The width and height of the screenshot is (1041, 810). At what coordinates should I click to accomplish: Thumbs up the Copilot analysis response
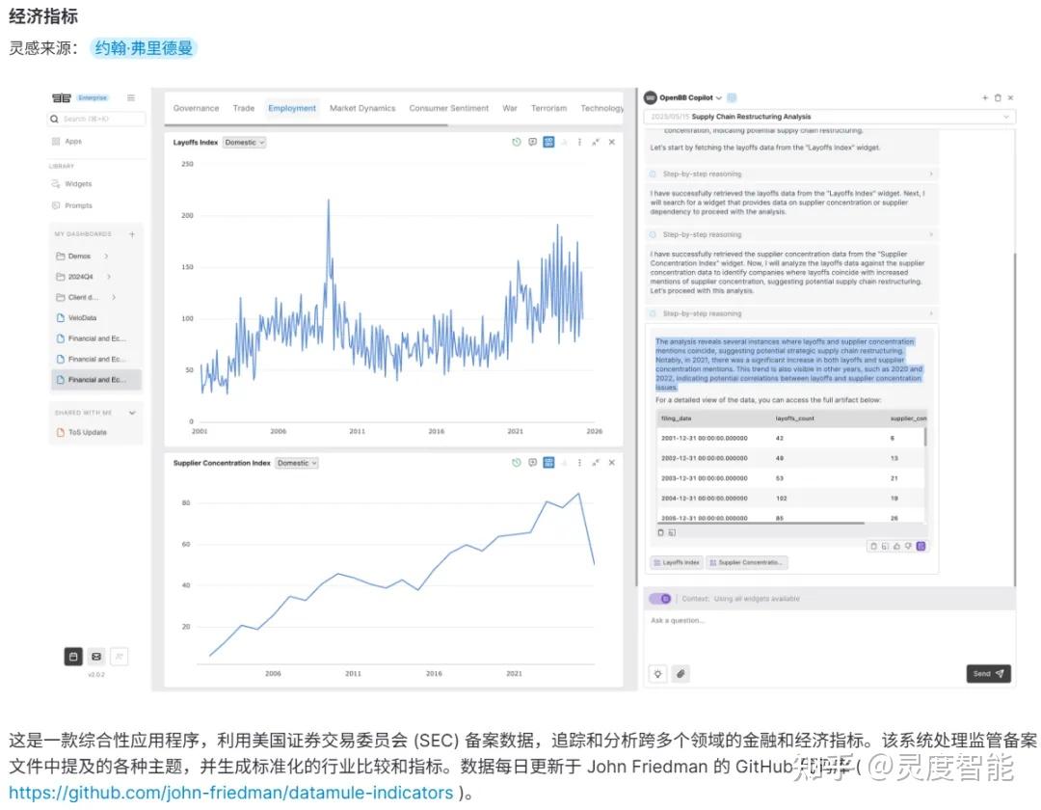(896, 546)
